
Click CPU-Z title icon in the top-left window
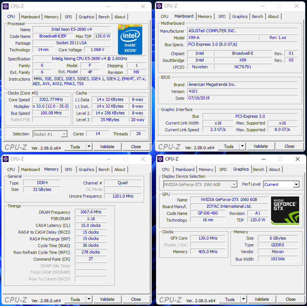pyautogui.click(x=6, y=6)
